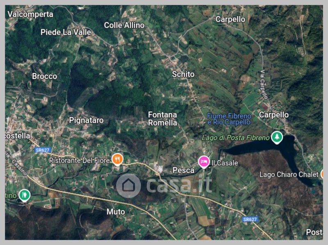
Task: Click the SR627 road shield near Pignataro
Action: pos(42,150)
